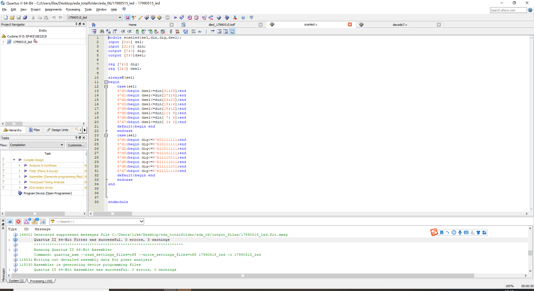Click the feedback speech-bubble toolbar icon

point(251,17)
